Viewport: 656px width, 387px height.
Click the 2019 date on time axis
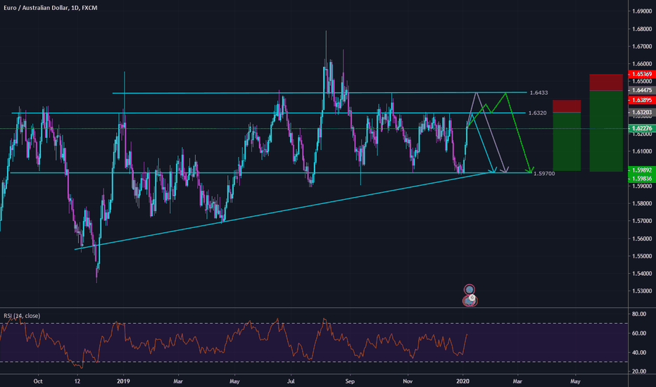[x=123, y=381]
